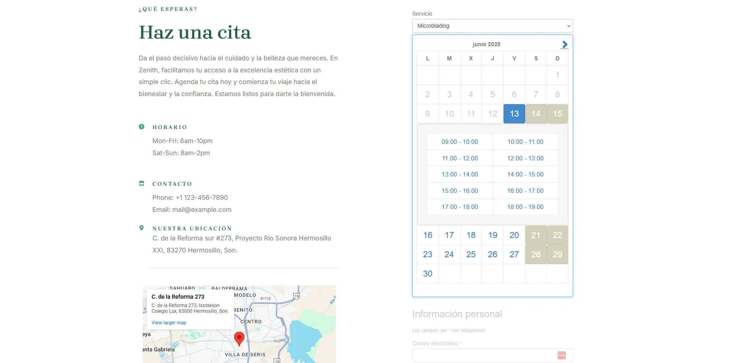Pick June 20 on the calendar
Image resolution: width=752 pixels, height=363 pixels.
514,235
